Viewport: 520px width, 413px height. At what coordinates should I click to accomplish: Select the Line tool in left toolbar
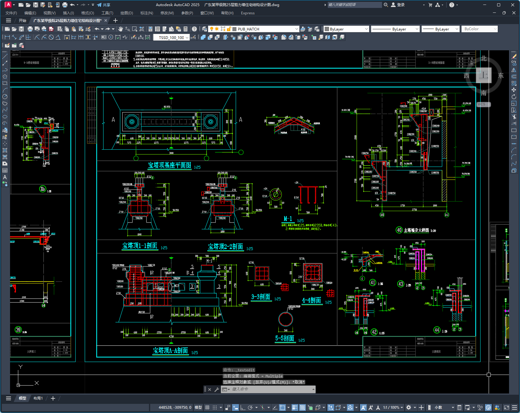tap(5, 56)
